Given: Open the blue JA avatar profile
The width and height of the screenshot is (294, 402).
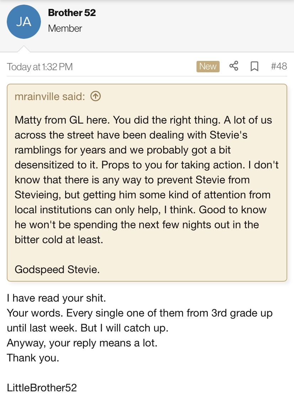Looking at the screenshot, I should pyautogui.click(x=24, y=22).
